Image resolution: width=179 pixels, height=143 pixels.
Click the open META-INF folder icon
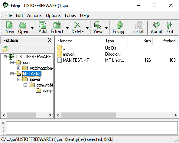click(x=18, y=73)
